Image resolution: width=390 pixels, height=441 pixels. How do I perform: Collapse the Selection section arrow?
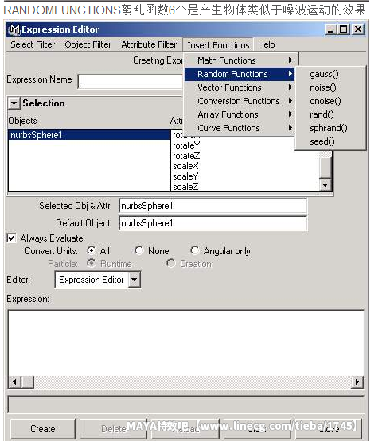[x=14, y=103]
